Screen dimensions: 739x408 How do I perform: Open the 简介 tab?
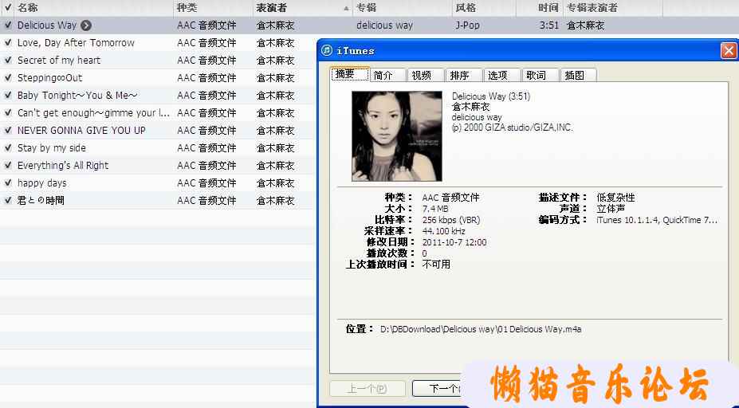(x=387, y=75)
